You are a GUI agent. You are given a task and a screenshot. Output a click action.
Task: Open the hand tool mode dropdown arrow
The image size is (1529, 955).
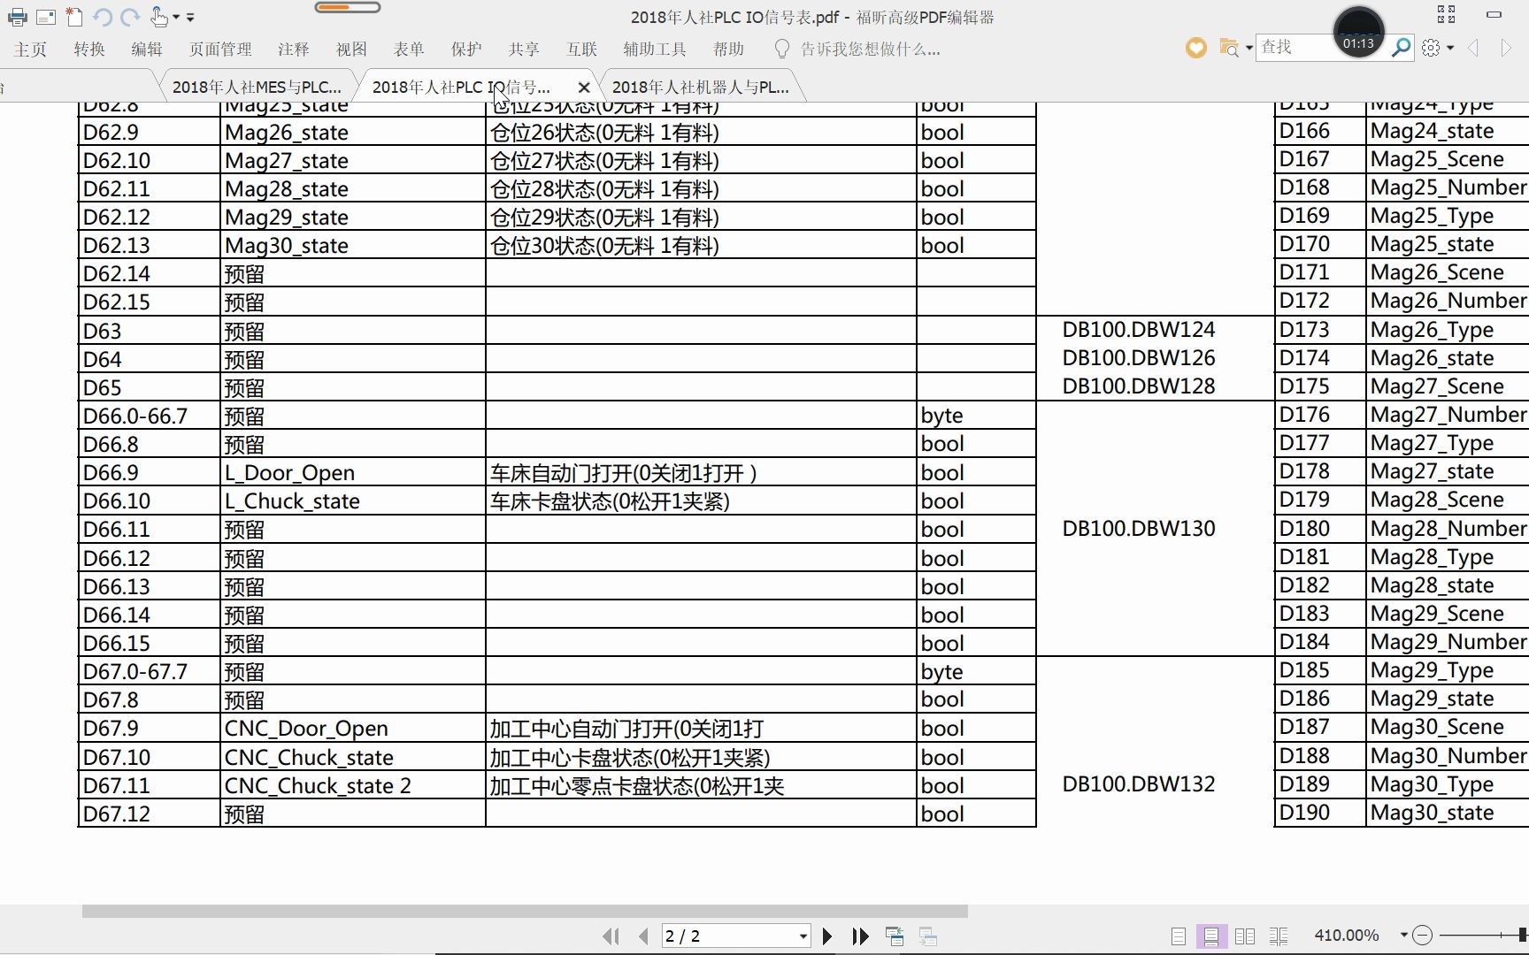[176, 17]
